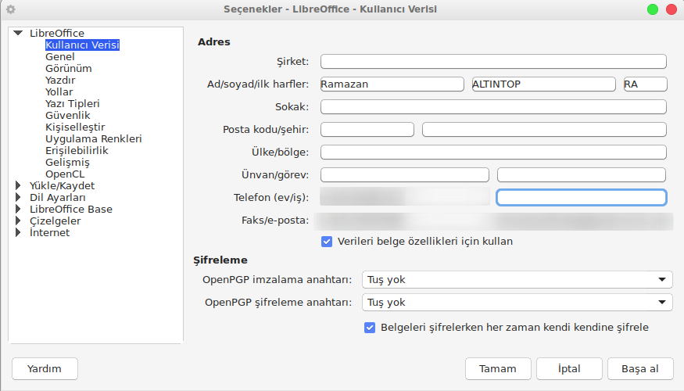The image size is (684, 391).
Task: Select Çizelgeler category label
Action: tap(55, 221)
